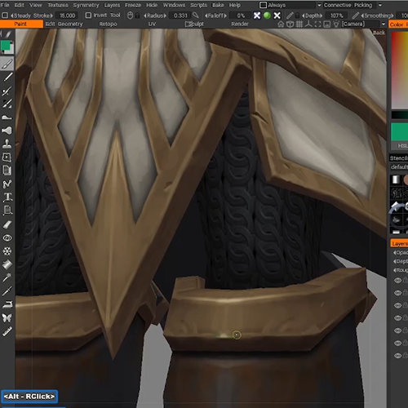
Task: Open the Camera dropdown menu
Action: pyautogui.click(x=364, y=24)
